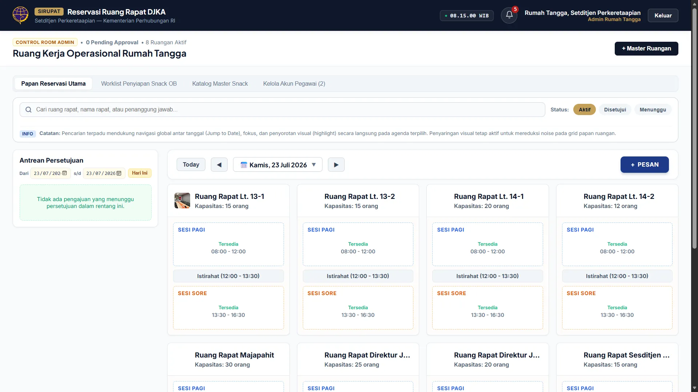Toggle Disetujui status filter

tap(615, 110)
